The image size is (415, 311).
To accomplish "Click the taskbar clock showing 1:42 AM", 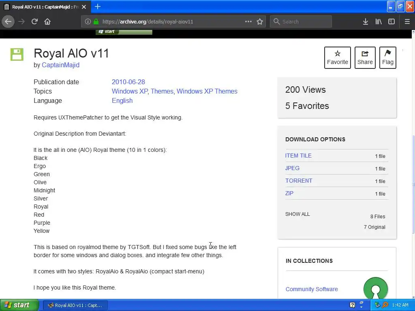I will 400,305.
